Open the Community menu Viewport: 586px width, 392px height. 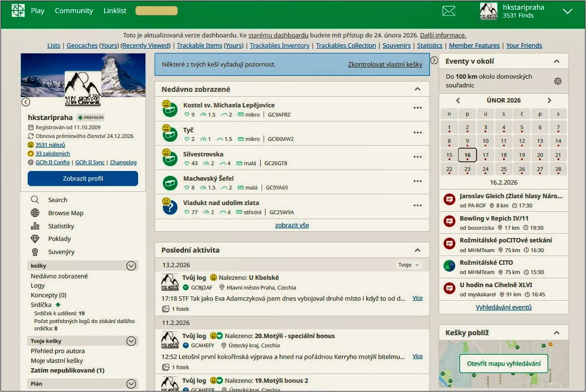point(74,11)
